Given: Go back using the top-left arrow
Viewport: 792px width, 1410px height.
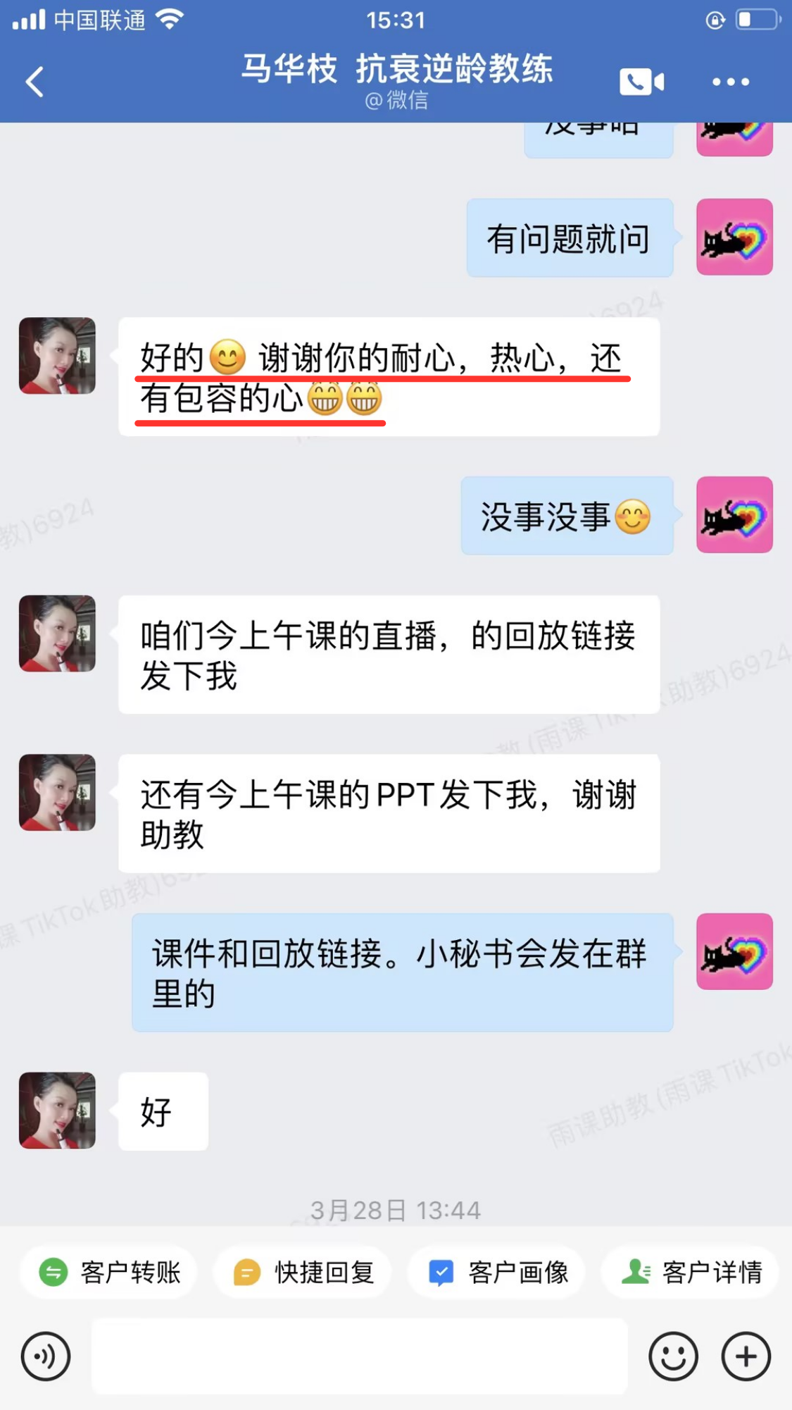Looking at the screenshot, I should [34, 82].
